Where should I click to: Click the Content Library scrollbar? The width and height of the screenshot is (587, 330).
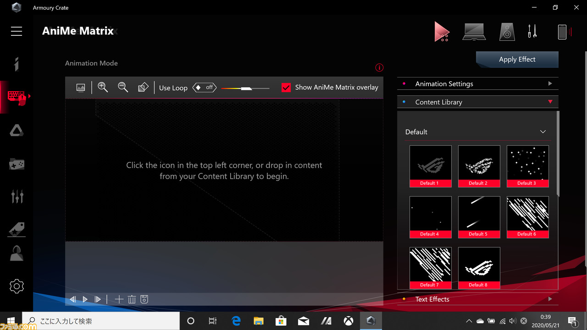coord(558,154)
